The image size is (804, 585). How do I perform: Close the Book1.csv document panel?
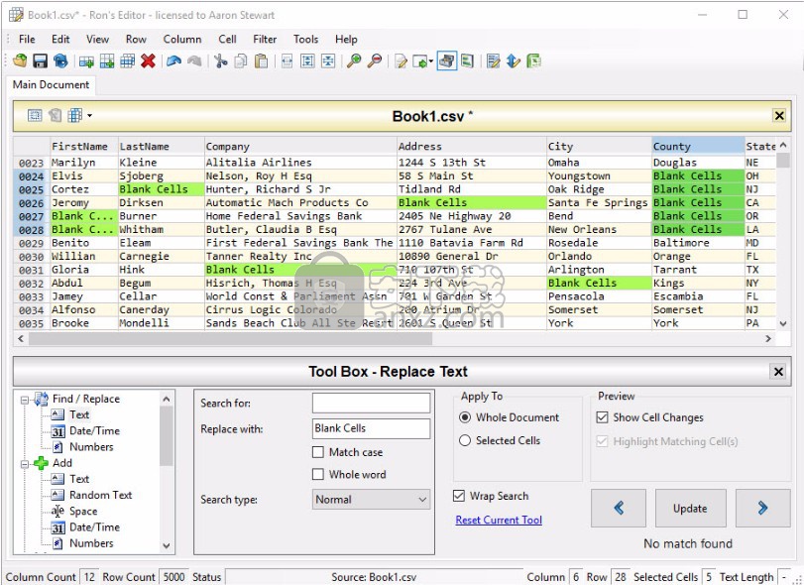pyautogui.click(x=779, y=116)
